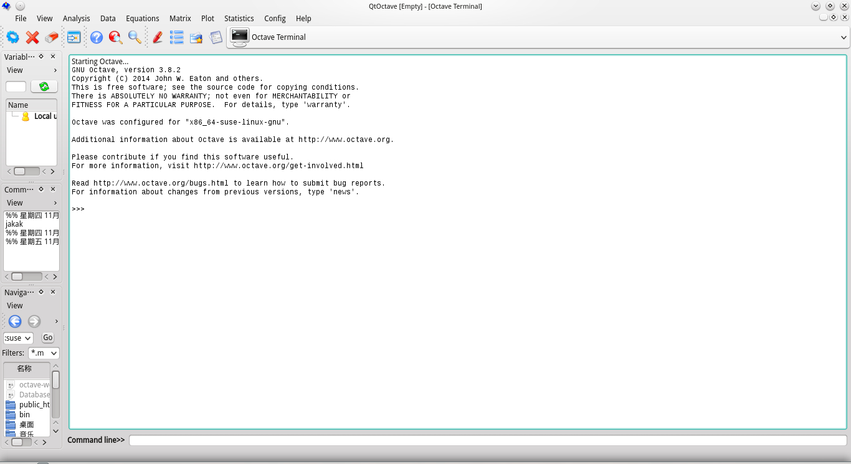Click the plain magnifying glass toolbar icon
Viewport: 851px width, 464px height.
[135, 37]
